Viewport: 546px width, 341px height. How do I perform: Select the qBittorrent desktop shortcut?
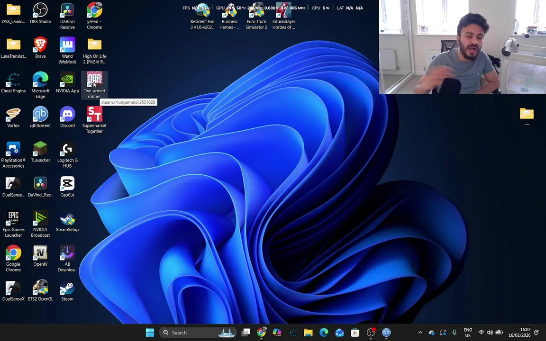[40, 117]
